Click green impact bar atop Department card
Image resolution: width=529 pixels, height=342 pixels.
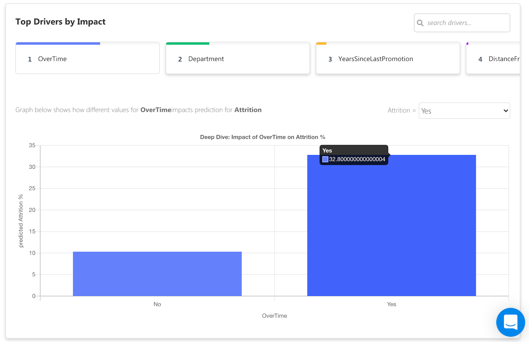187,43
